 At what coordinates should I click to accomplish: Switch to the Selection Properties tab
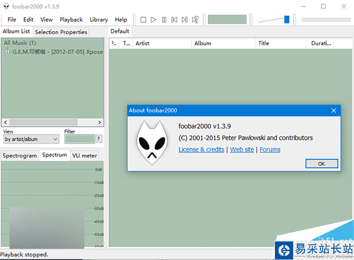[61, 32]
